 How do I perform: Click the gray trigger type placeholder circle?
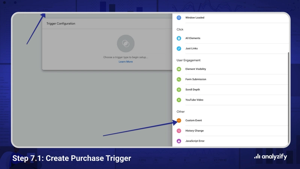pyautogui.click(x=126, y=44)
